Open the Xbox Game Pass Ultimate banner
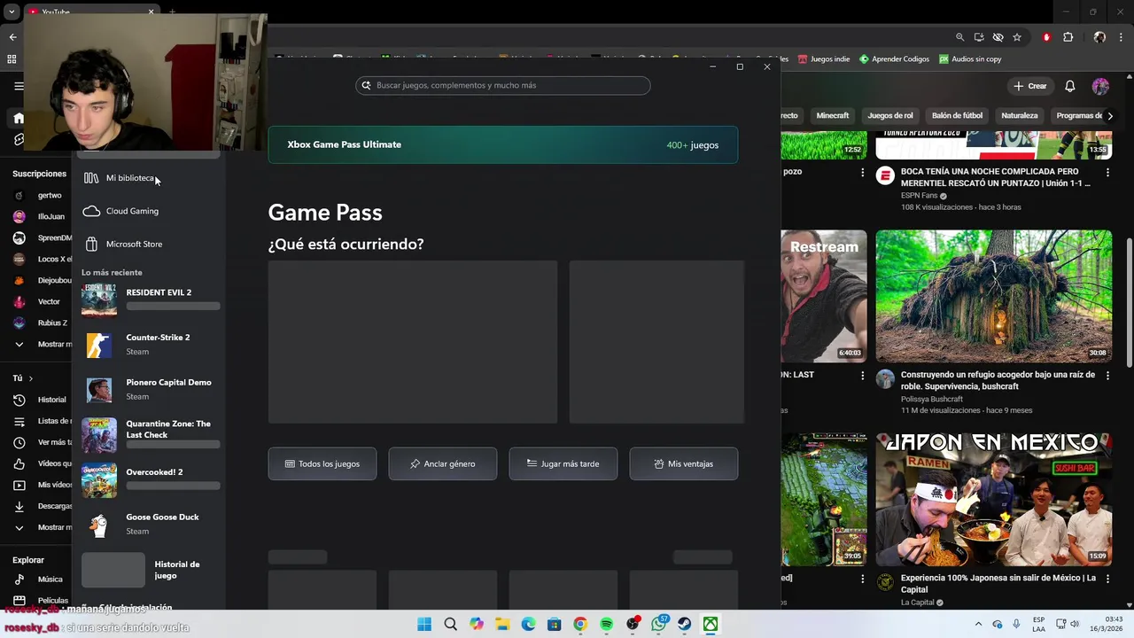Screen dimensions: 1134x638 (x=503, y=144)
